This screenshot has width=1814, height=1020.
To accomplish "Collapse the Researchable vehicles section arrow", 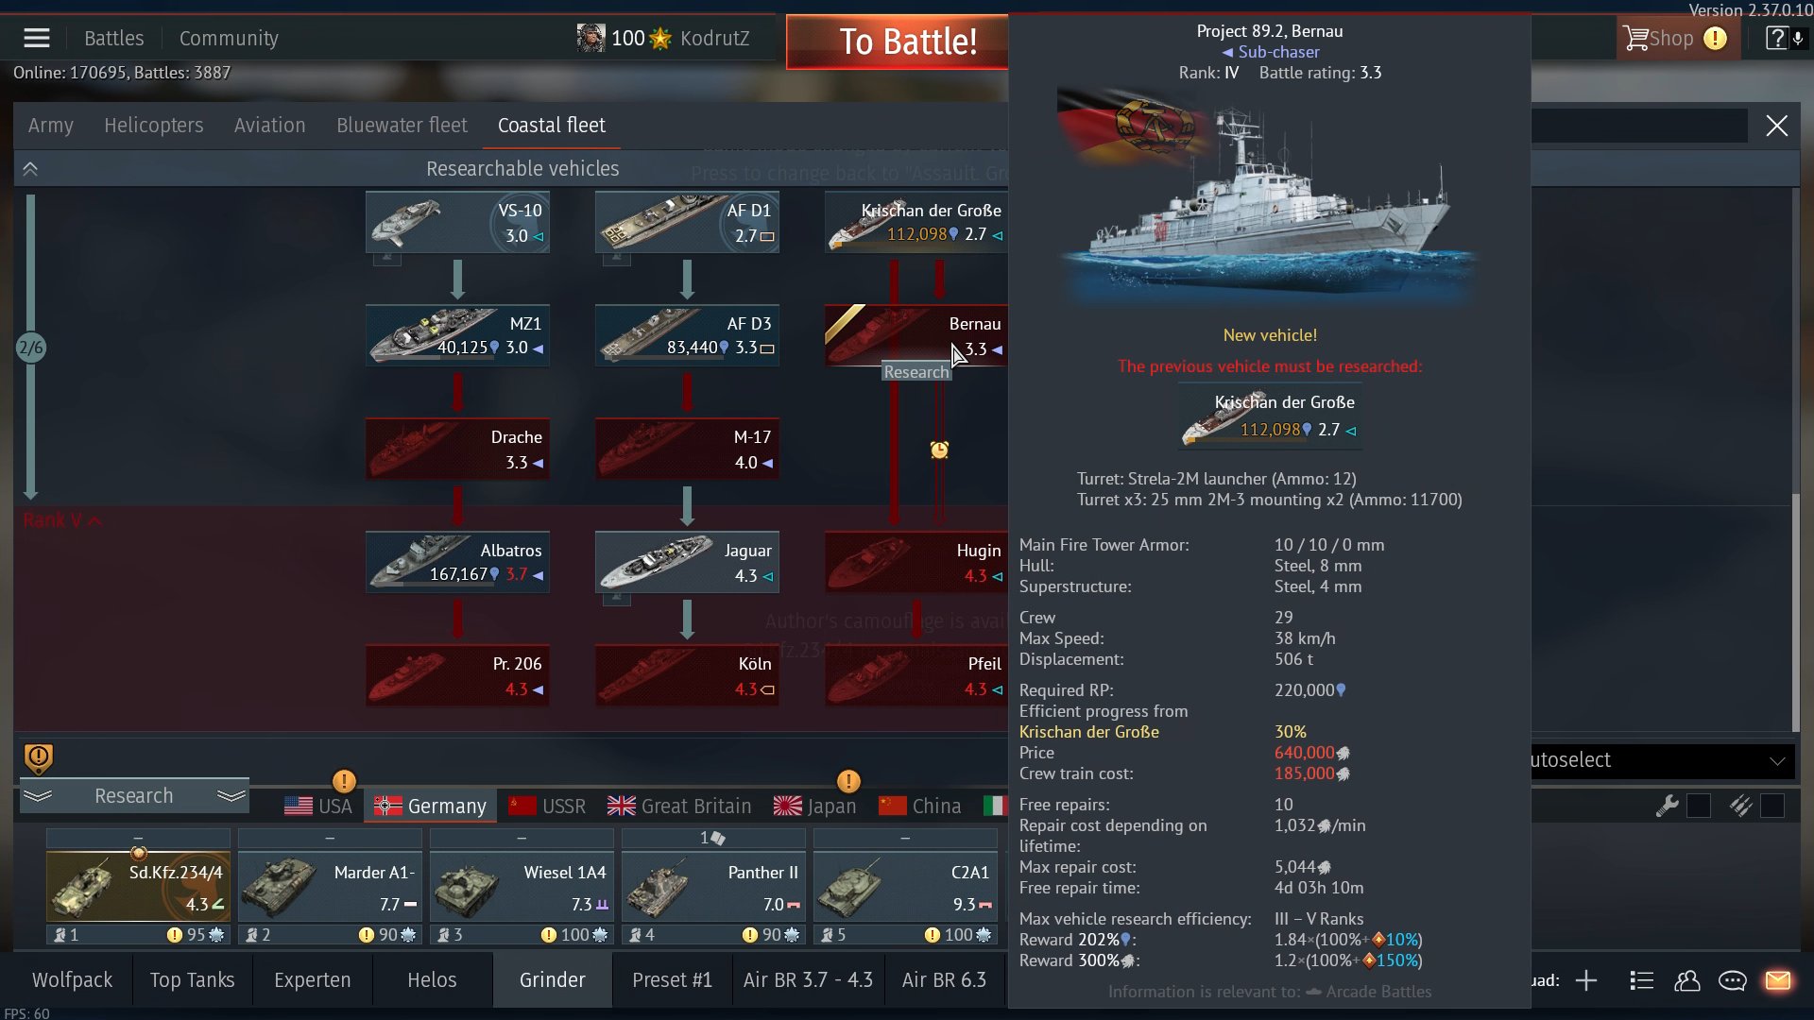I will (30, 169).
